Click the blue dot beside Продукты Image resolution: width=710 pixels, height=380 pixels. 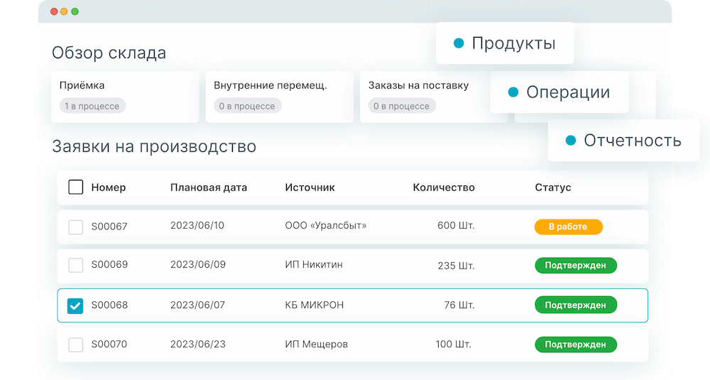click(x=459, y=43)
